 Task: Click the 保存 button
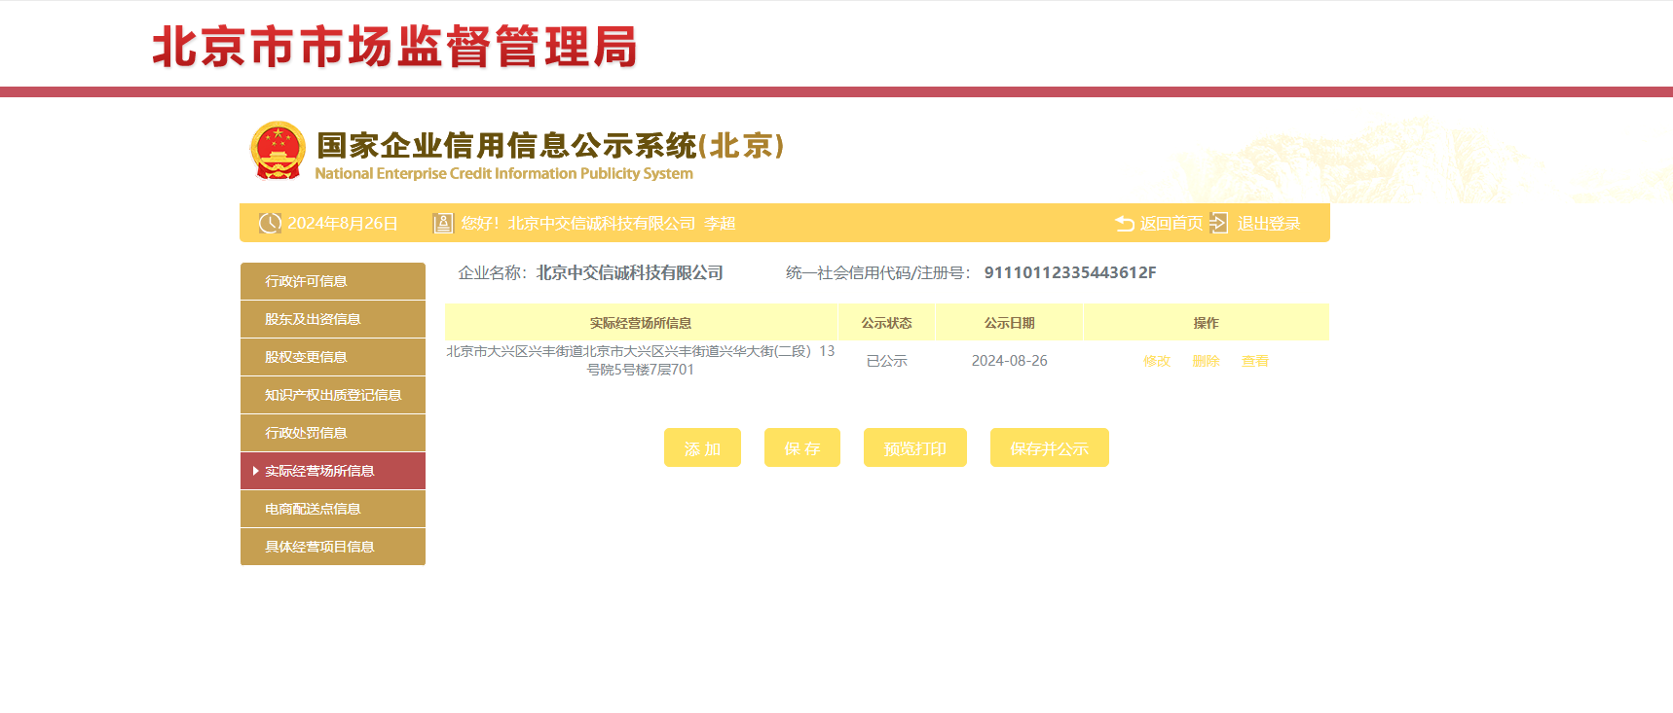802,447
